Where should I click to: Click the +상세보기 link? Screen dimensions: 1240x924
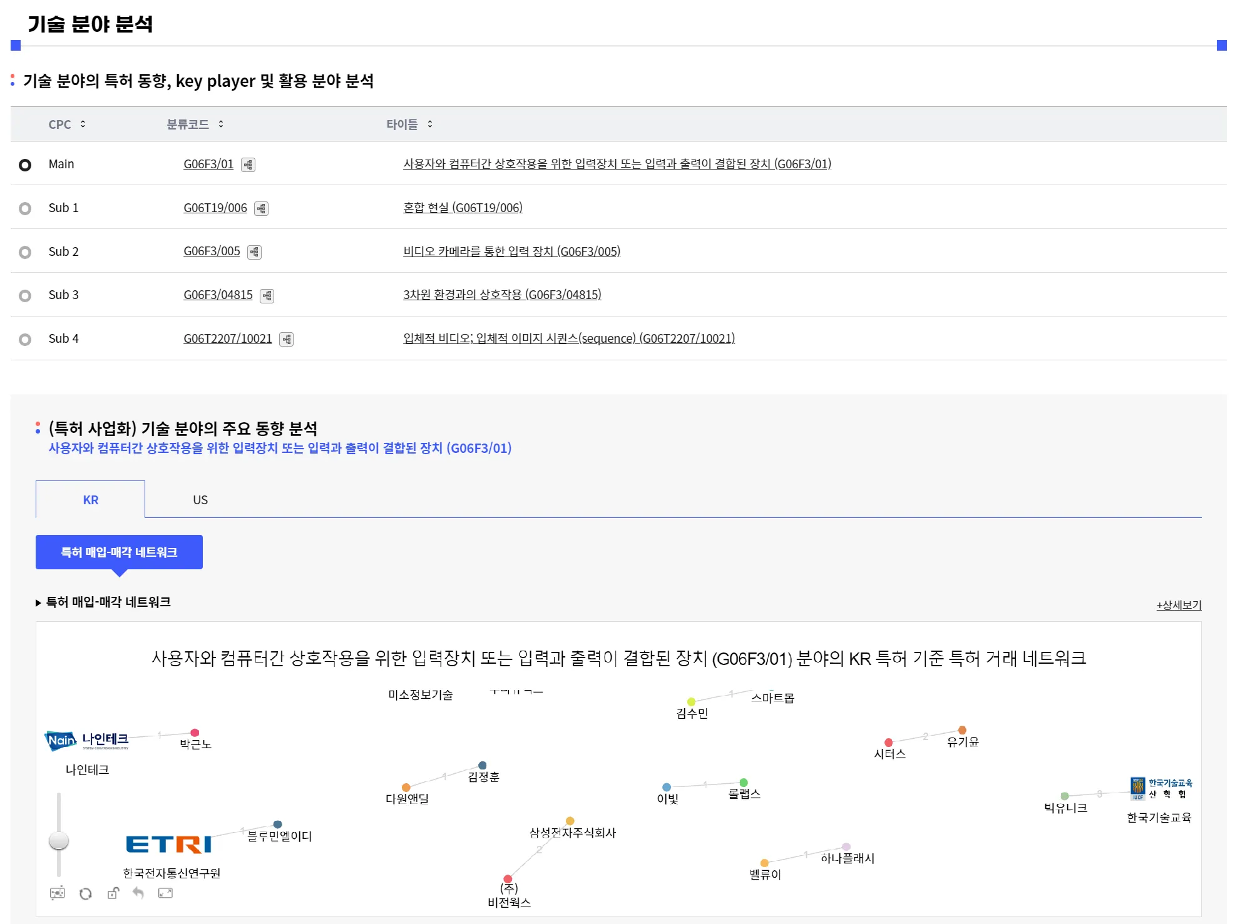[1178, 604]
